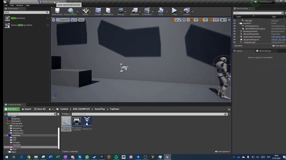
Task: Open the Help menu
Action: tap(28, 5)
